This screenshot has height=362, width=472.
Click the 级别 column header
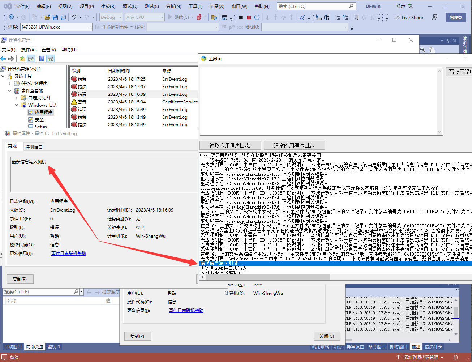87,71
